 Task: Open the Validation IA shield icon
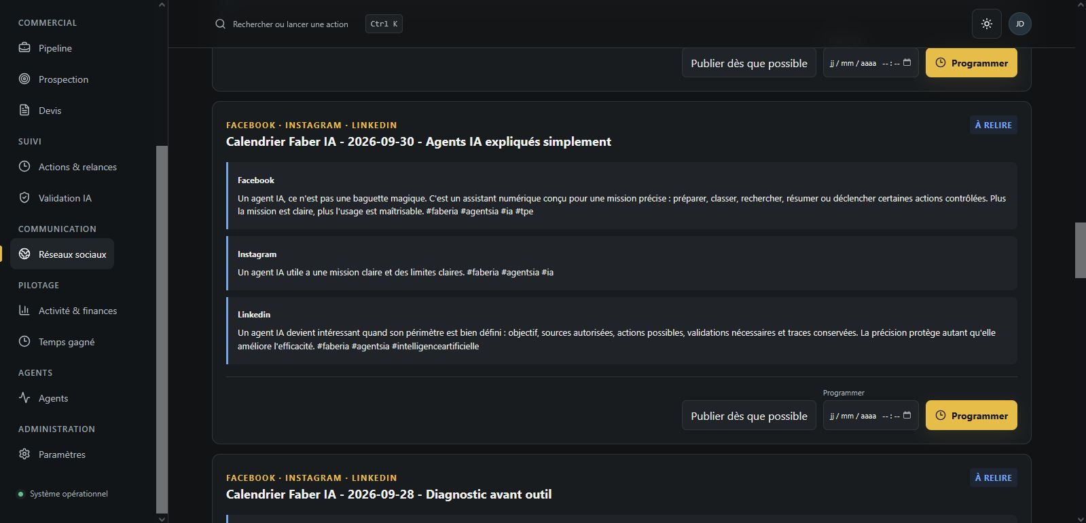(x=24, y=197)
